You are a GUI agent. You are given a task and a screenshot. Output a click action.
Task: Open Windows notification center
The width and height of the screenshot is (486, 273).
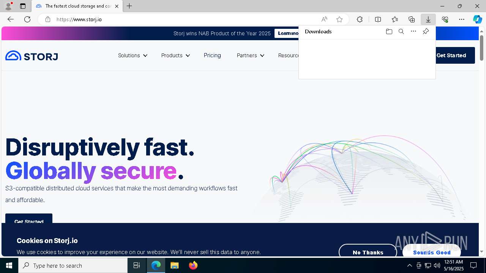pyautogui.click(x=474, y=265)
